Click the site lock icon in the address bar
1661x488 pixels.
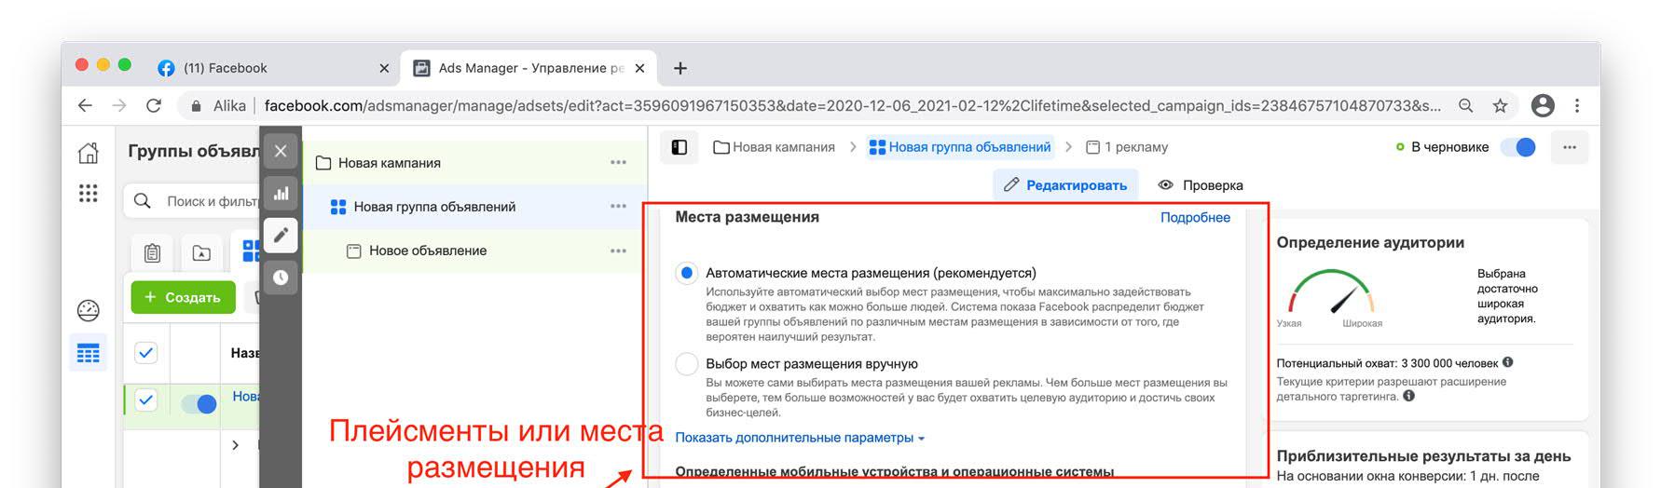(x=196, y=106)
